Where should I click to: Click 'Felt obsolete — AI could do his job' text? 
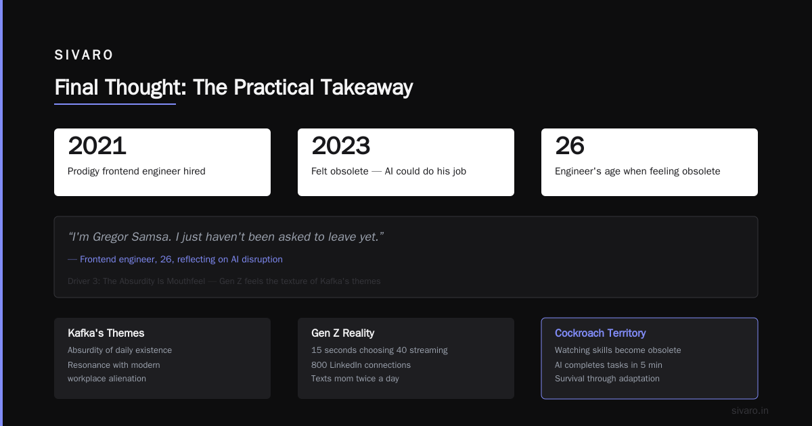[388, 171]
